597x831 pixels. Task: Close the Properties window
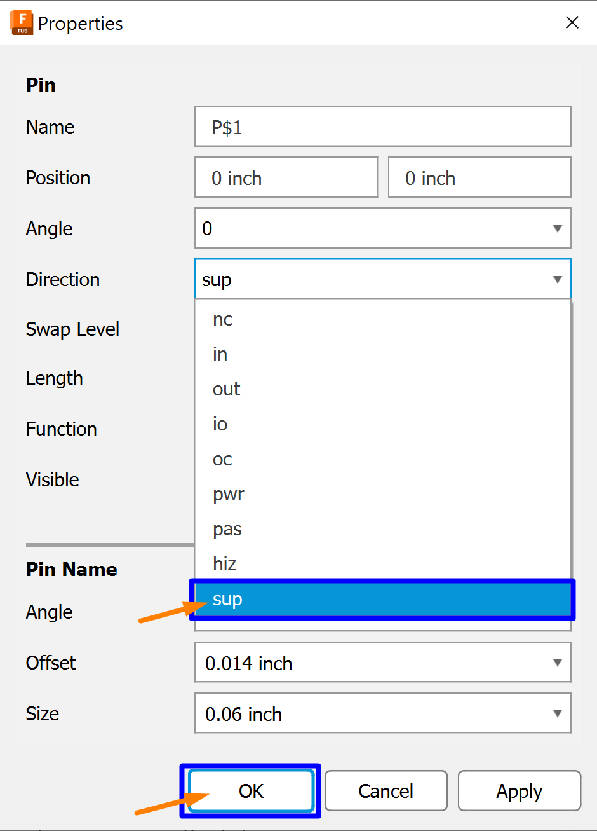click(x=572, y=22)
